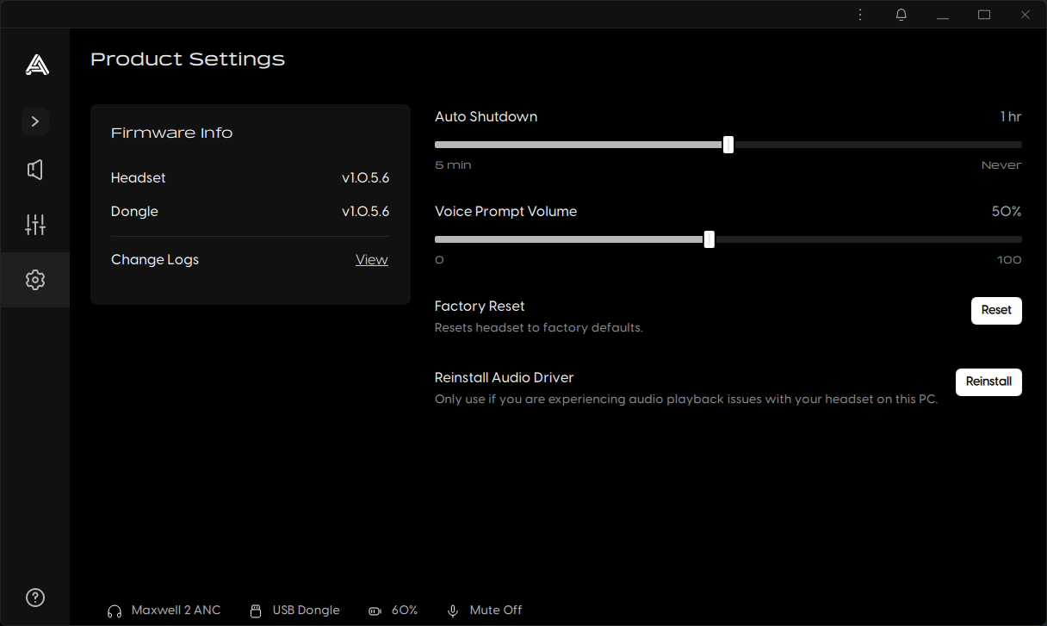Click the battery level icon

(375, 611)
